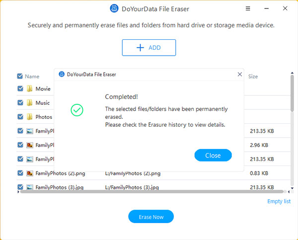The height and width of the screenshot is (240, 298).
Task: Click the horizontal scrollbar left arrow
Action: click(x=18, y=192)
